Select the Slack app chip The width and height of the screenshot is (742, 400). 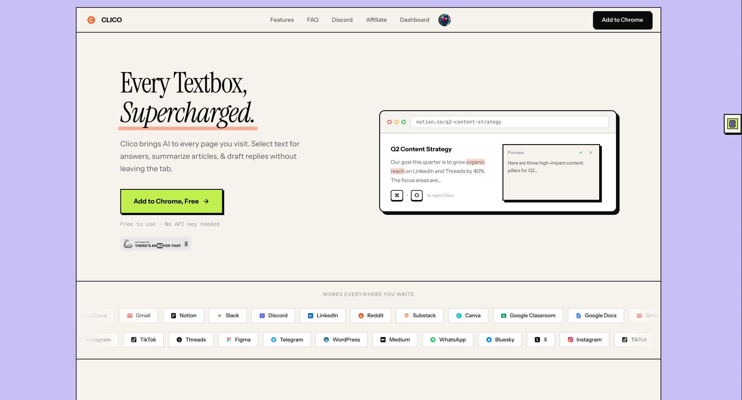228,316
